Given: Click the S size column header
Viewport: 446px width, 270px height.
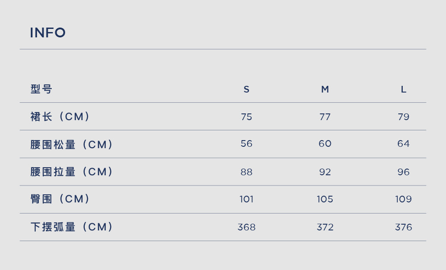Looking at the screenshot, I should pyautogui.click(x=247, y=89).
